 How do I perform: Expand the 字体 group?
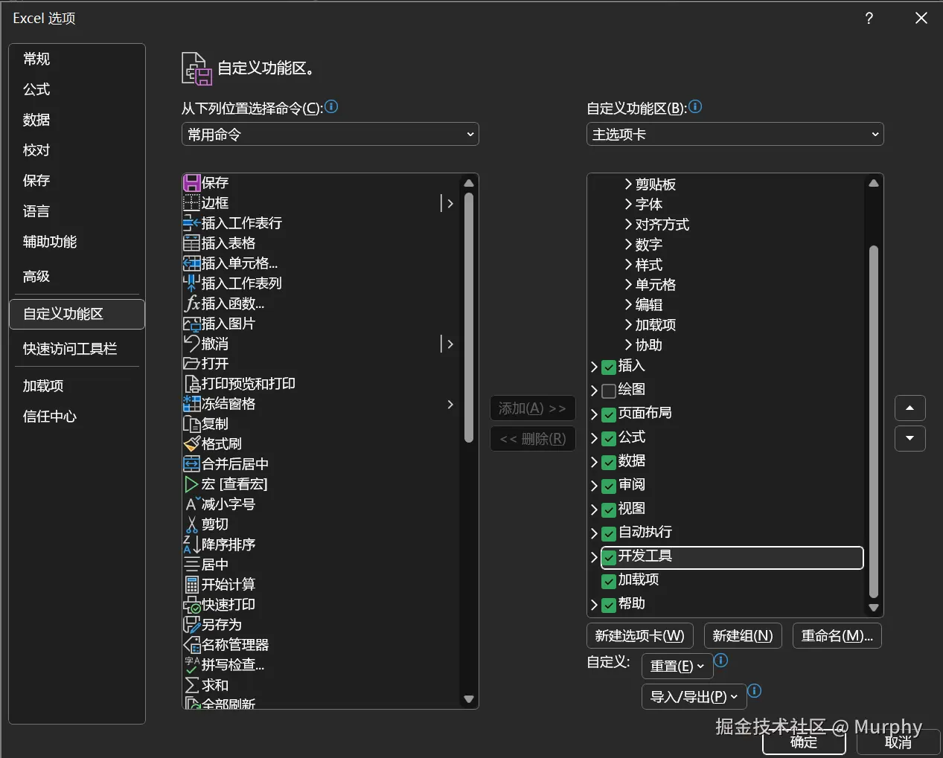pos(628,204)
